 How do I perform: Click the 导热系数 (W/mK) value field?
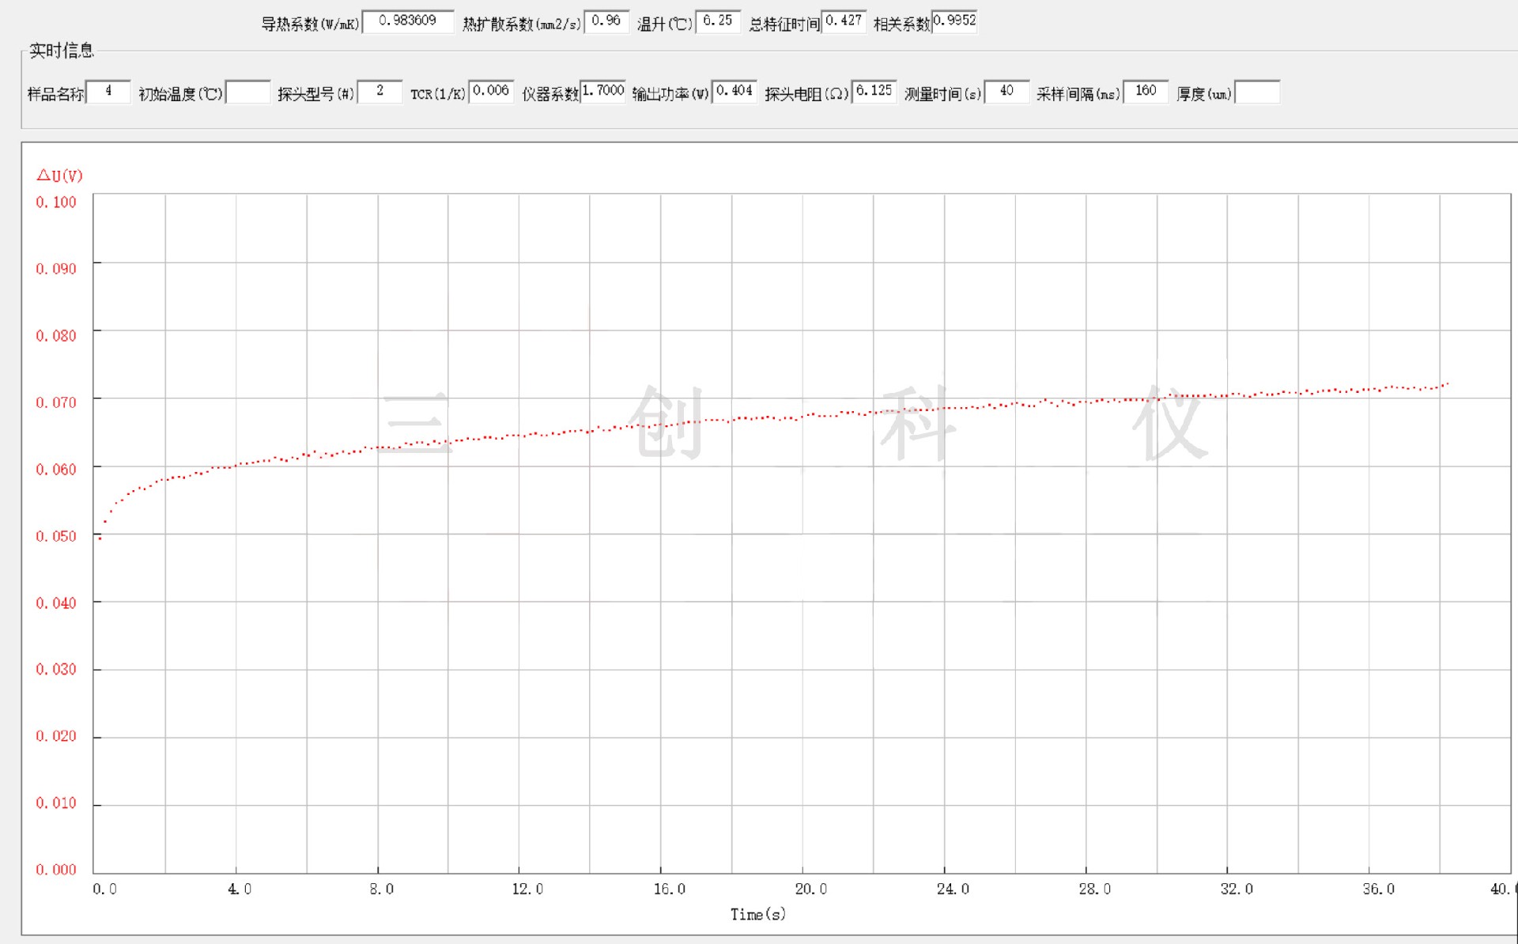pos(408,21)
